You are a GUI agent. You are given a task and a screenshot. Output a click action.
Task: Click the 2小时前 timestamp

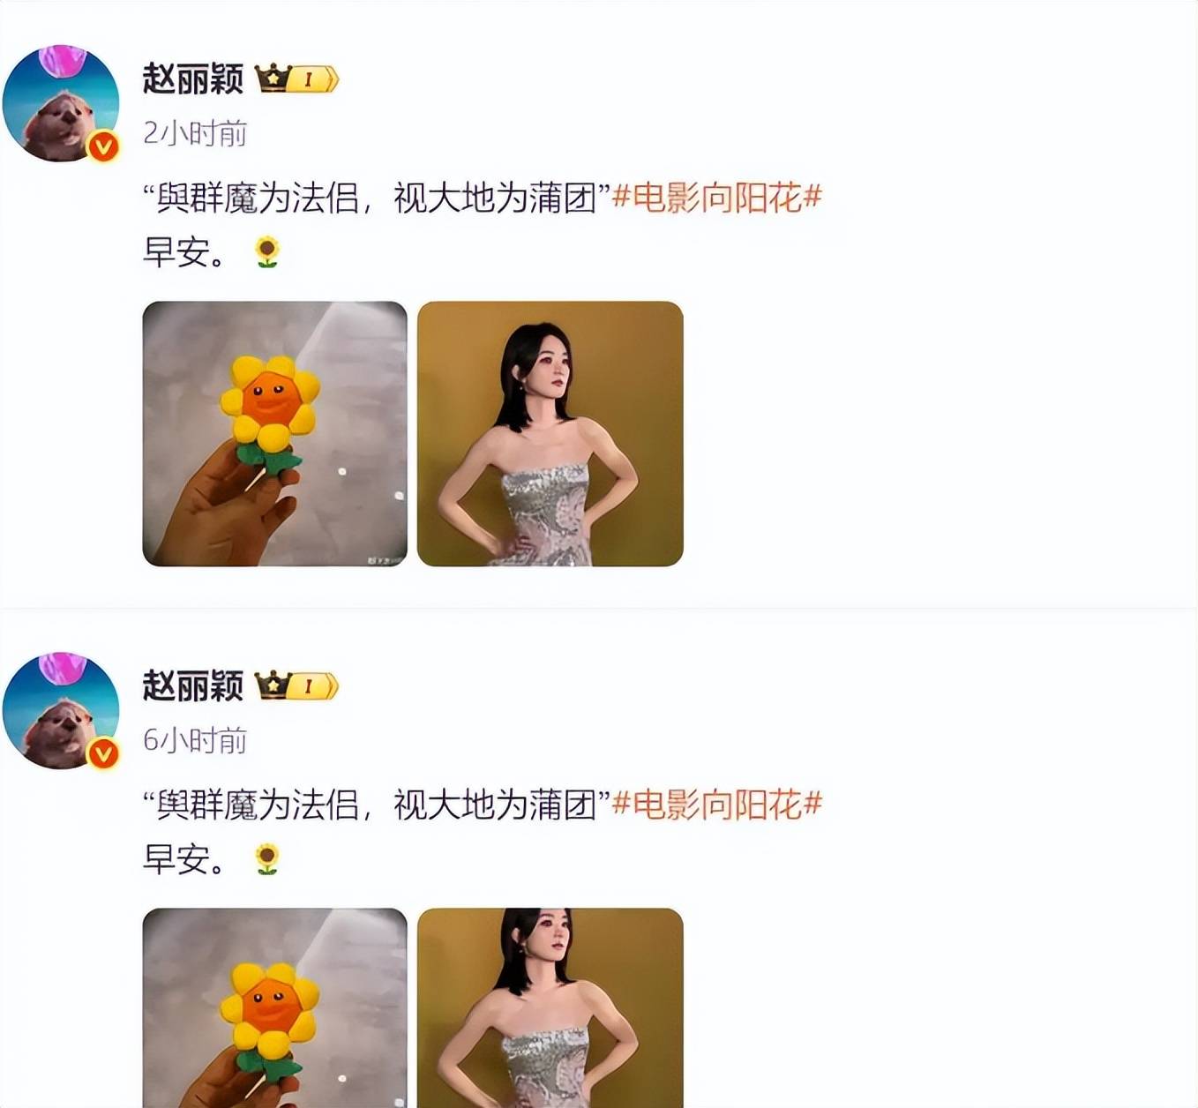(195, 133)
